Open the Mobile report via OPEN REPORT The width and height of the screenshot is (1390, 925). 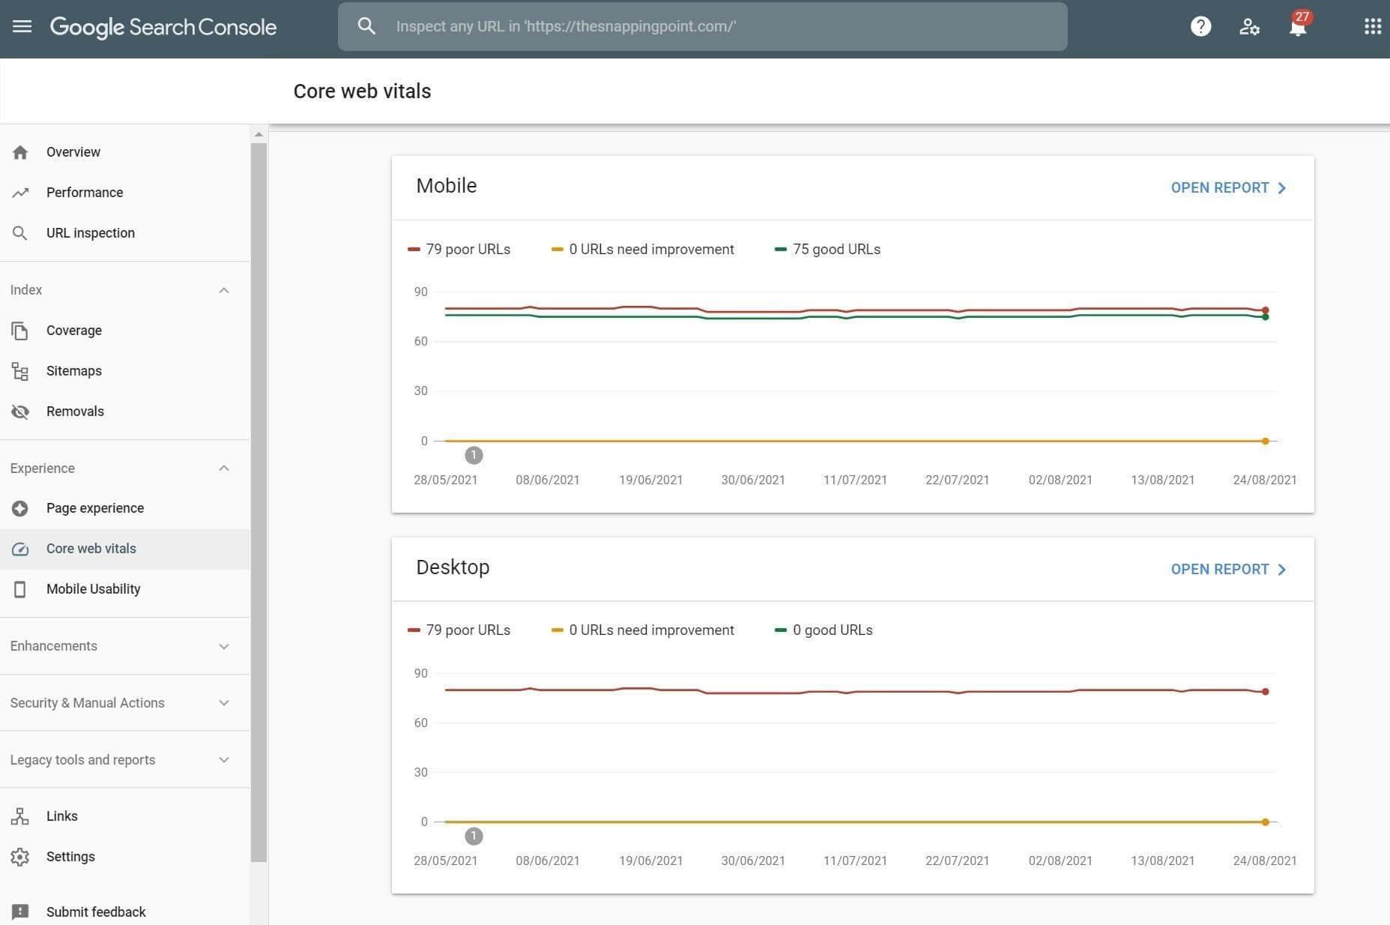coord(1227,187)
